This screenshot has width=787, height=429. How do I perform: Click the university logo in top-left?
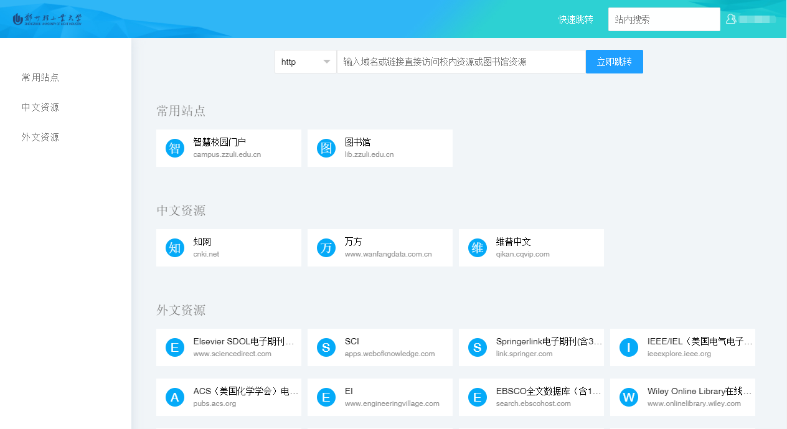coord(47,19)
